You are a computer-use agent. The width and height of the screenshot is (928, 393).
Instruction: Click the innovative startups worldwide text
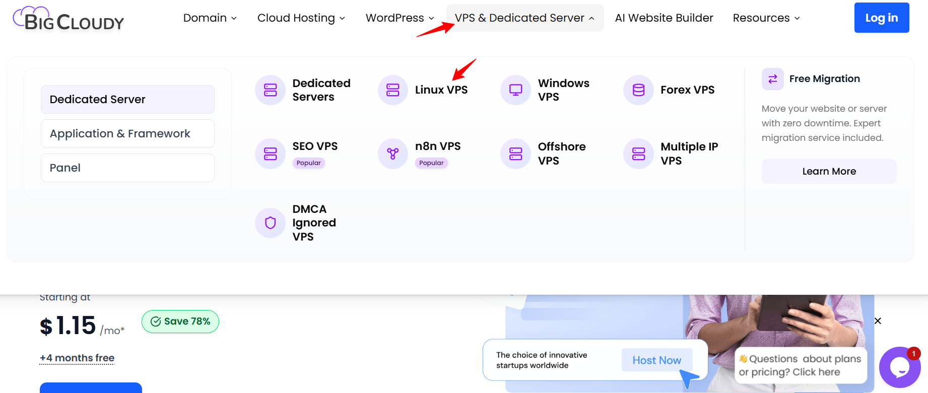pyautogui.click(x=542, y=360)
